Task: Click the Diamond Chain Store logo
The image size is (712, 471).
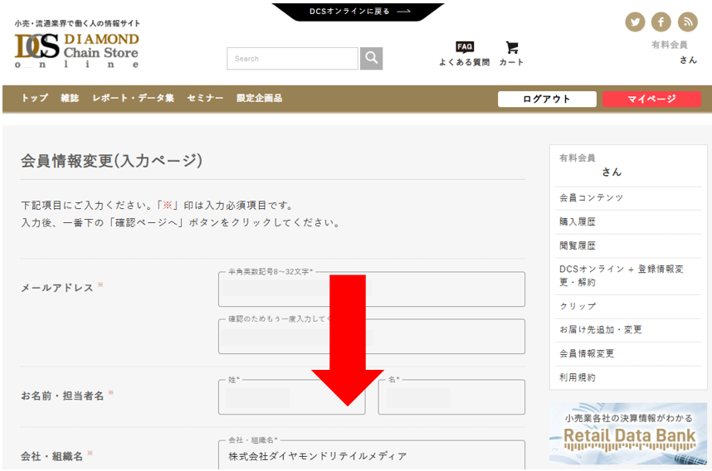Action: click(x=76, y=51)
